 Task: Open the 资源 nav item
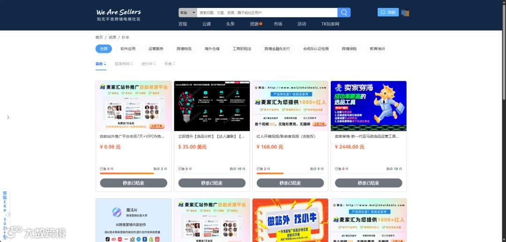(256, 24)
